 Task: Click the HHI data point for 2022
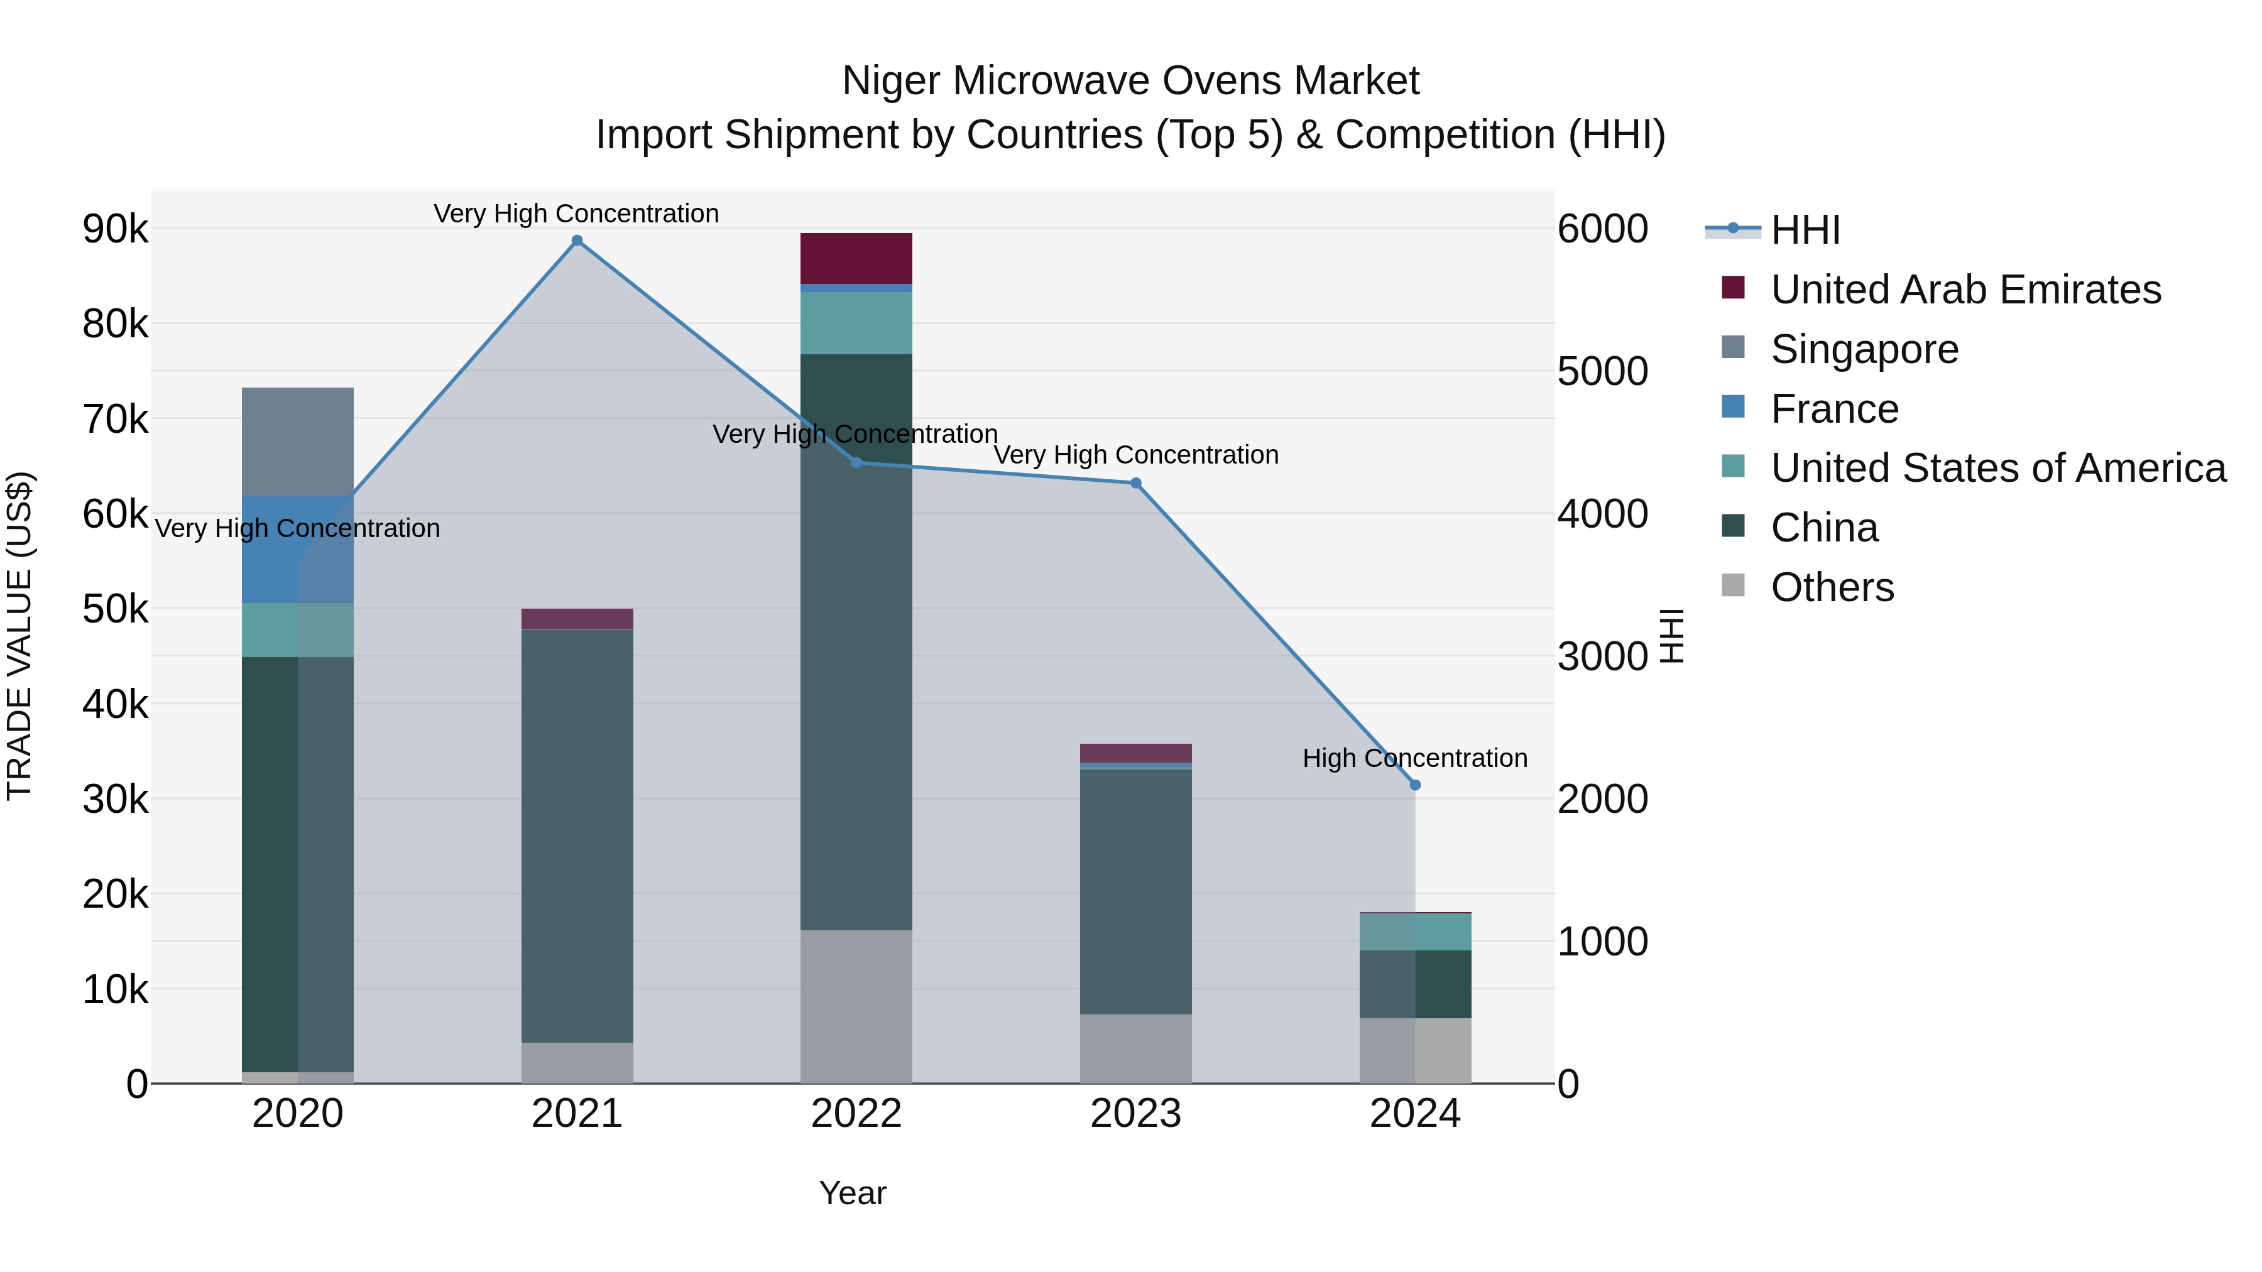point(856,462)
